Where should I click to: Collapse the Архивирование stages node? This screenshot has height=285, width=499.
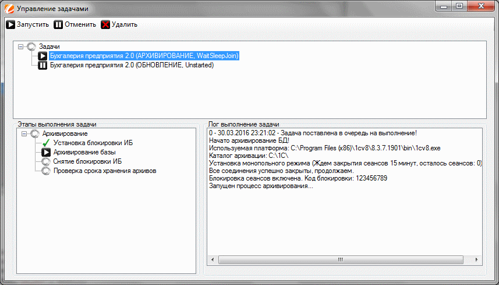tap(24, 134)
